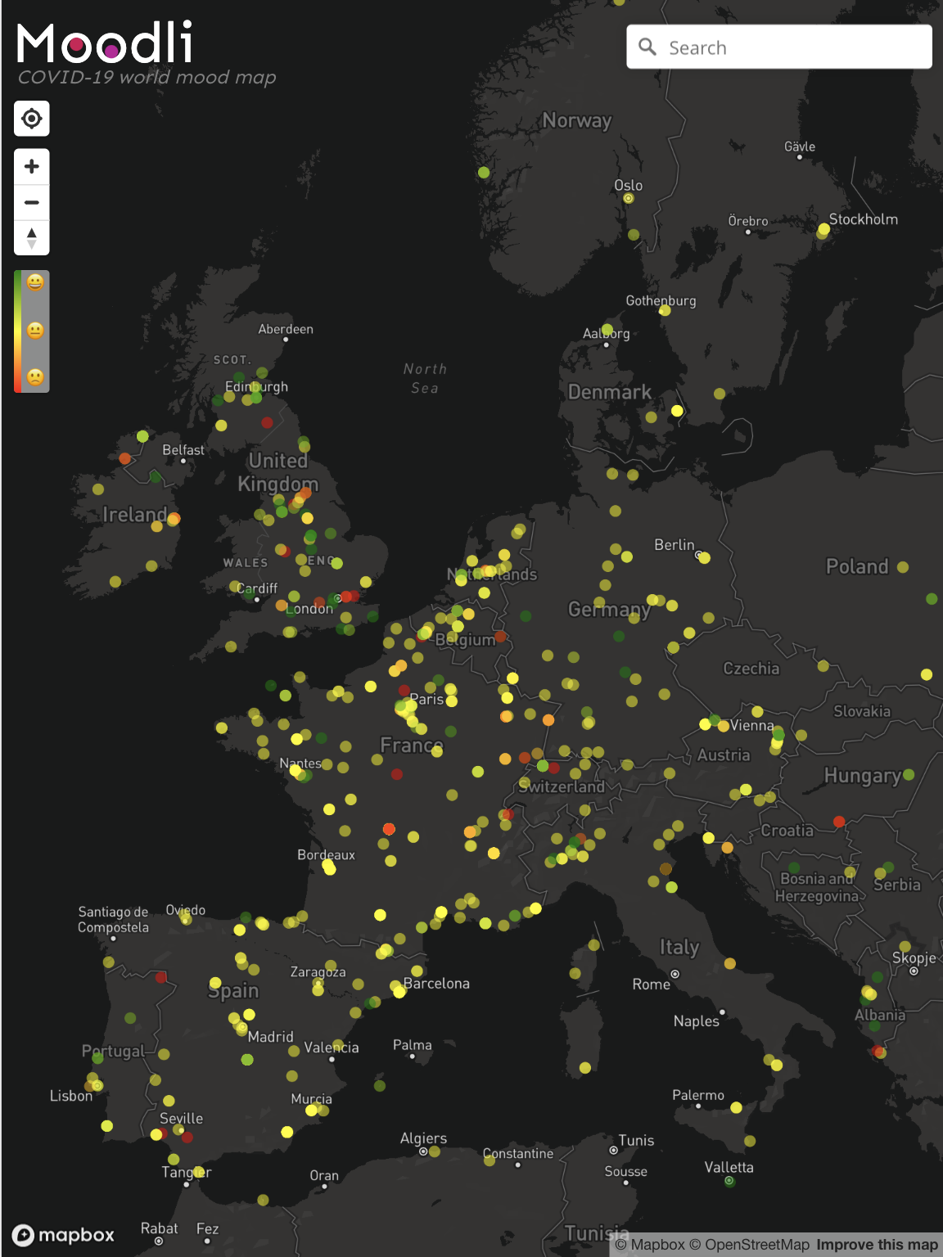
Task: Click the Palermo city label
Action: point(698,1096)
